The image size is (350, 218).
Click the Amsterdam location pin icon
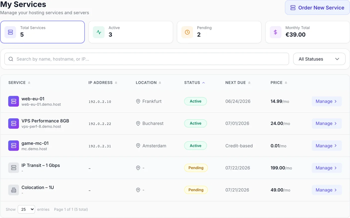(138, 146)
